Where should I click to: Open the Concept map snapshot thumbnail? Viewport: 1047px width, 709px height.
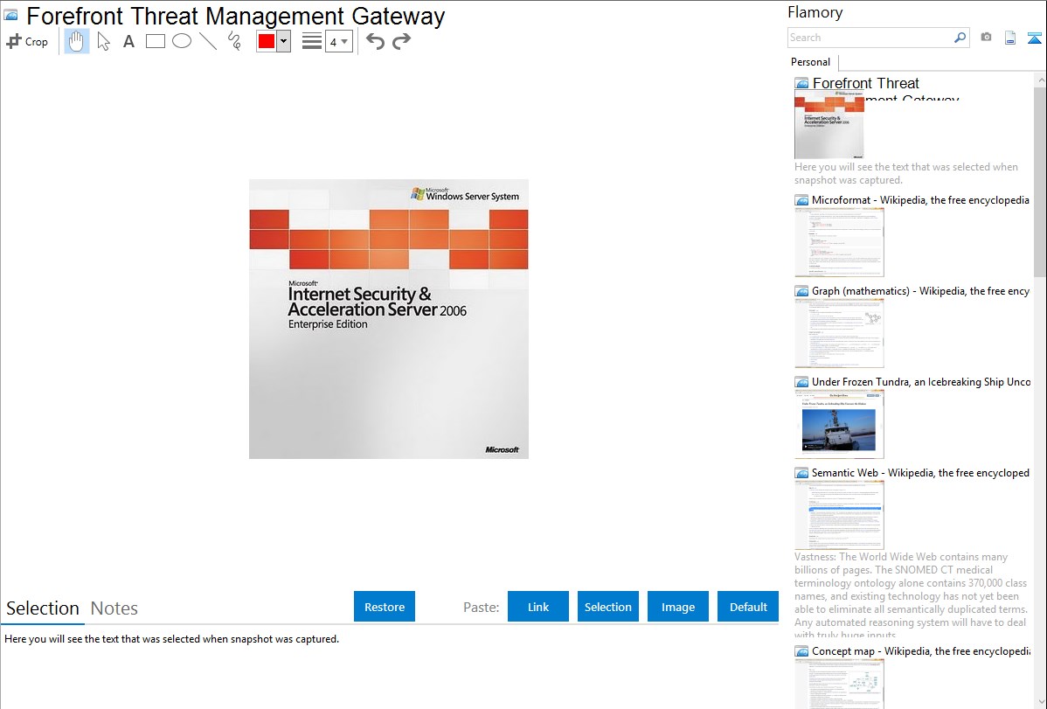[x=839, y=684]
